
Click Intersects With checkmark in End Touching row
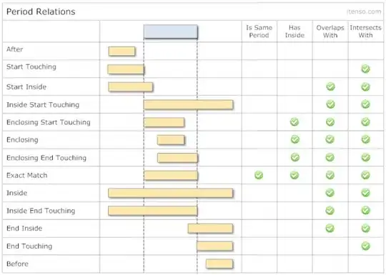pyautogui.click(x=365, y=246)
